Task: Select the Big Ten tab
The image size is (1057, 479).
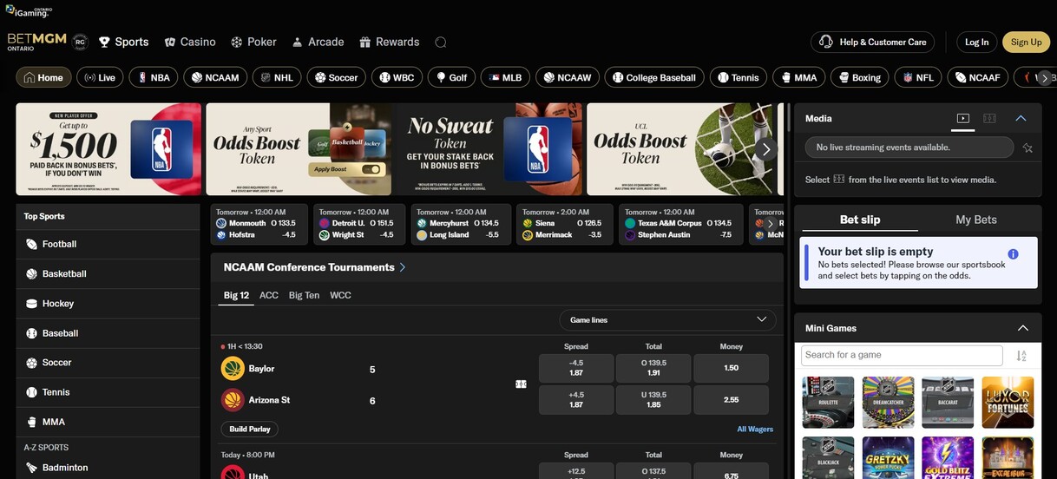Action: tap(304, 295)
